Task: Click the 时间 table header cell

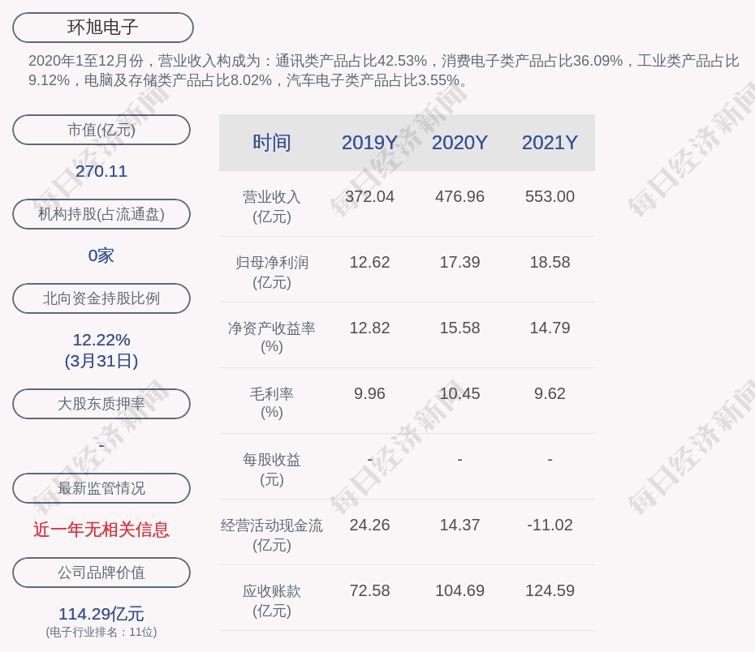Action: (271, 143)
